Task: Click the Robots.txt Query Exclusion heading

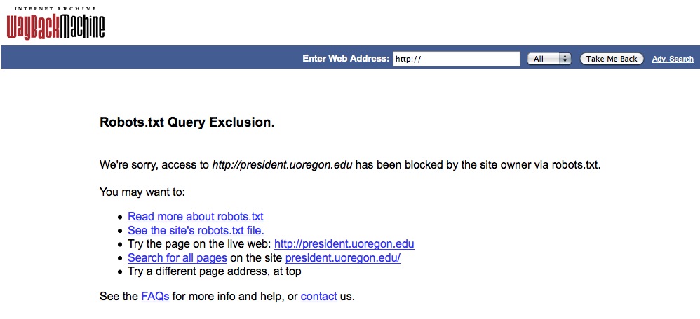Action: (x=187, y=122)
